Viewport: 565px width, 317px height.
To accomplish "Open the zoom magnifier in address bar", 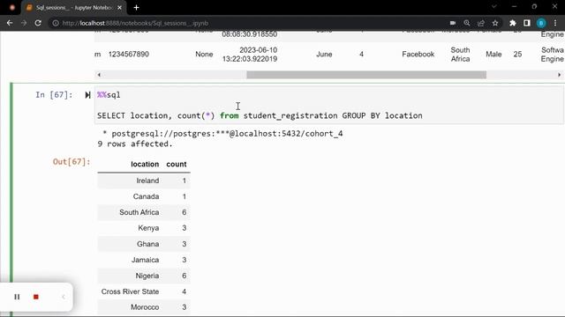I will point(467,23).
